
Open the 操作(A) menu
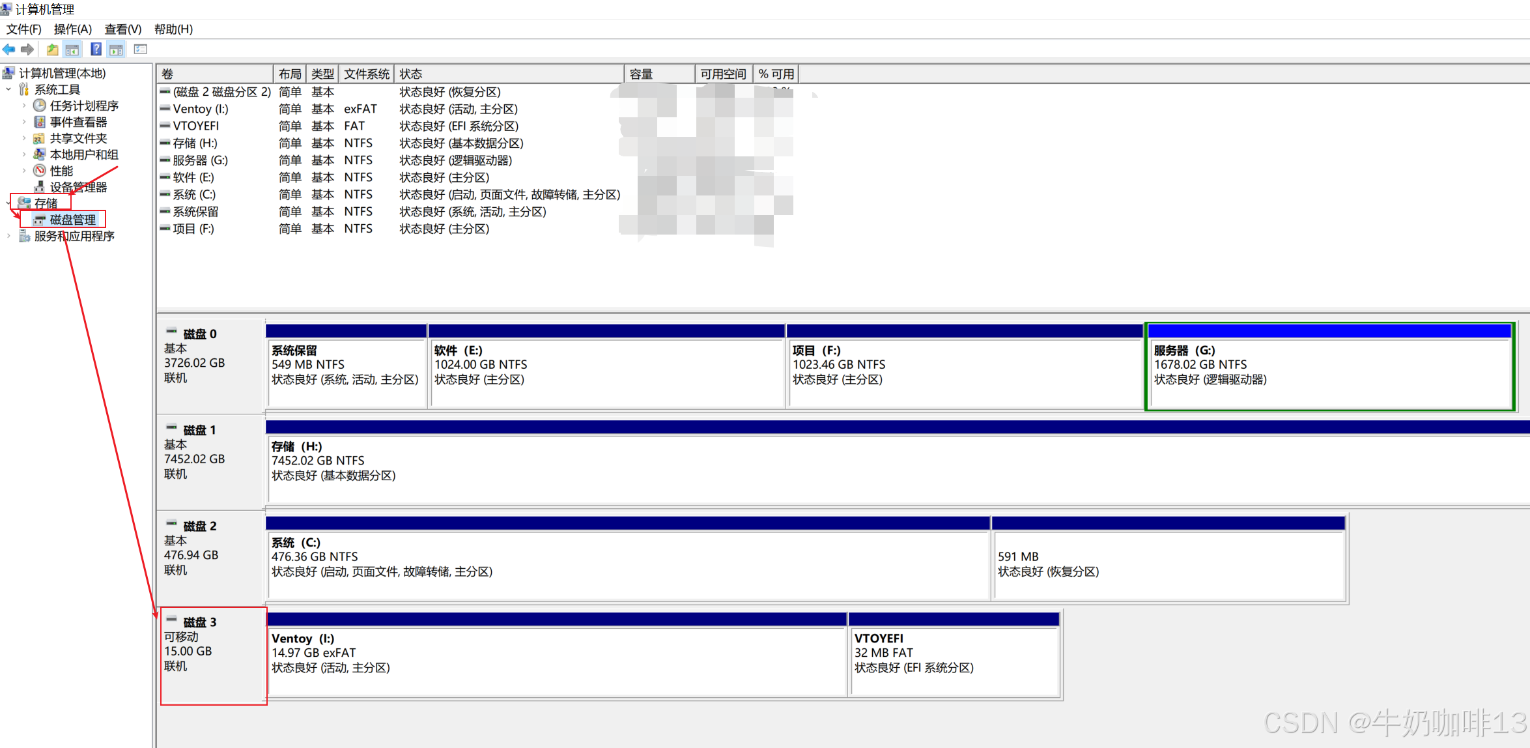pyautogui.click(x=72, y=29)
